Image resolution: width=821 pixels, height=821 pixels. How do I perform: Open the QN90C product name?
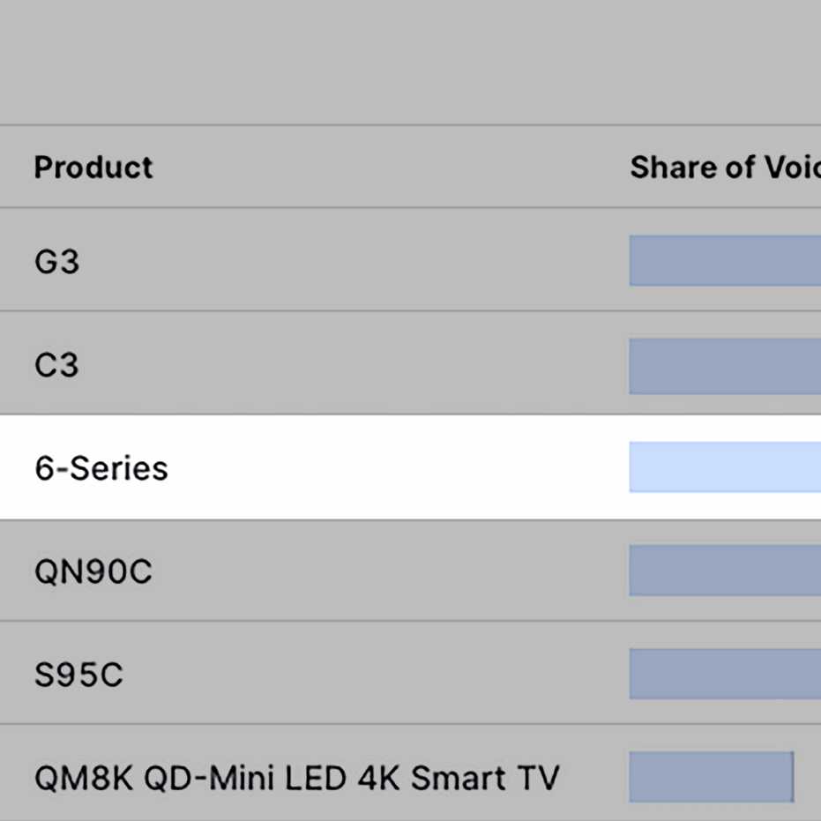point(93,572)
